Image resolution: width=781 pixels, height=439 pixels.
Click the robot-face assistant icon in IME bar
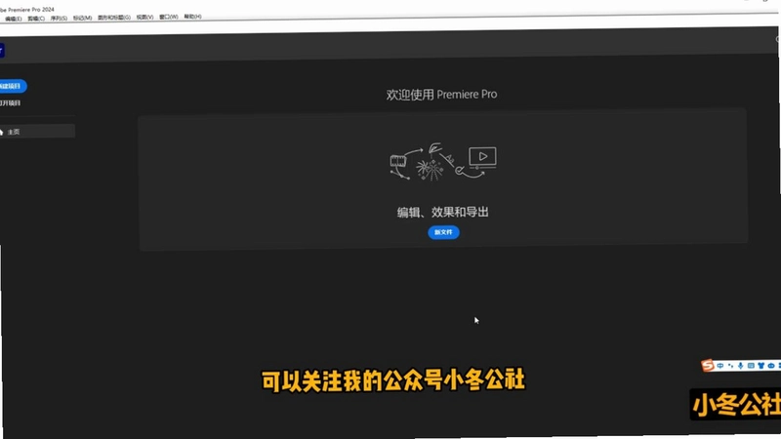[x=771, y=366]
